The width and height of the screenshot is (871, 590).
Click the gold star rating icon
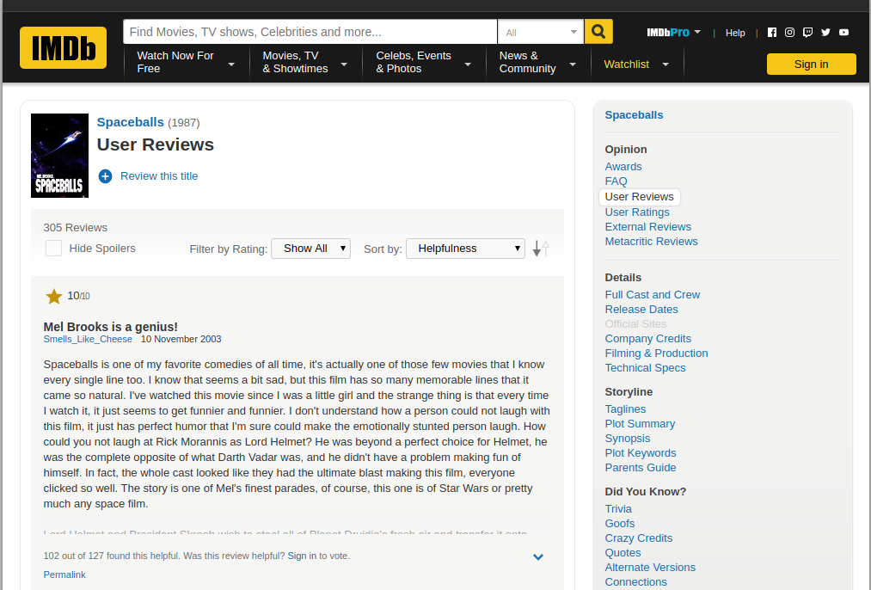tap(54, 297)
